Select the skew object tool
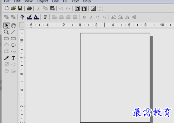This screenshot has width=174, height=123. pyautogui.click(x=6, y=71)
